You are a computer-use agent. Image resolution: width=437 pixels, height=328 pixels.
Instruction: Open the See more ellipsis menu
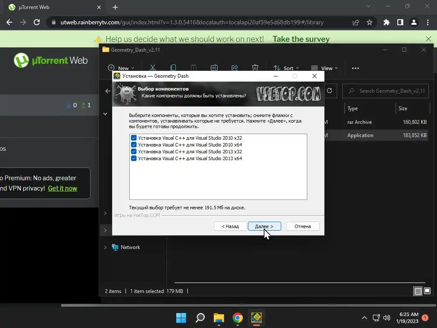[x=355, y=68]
